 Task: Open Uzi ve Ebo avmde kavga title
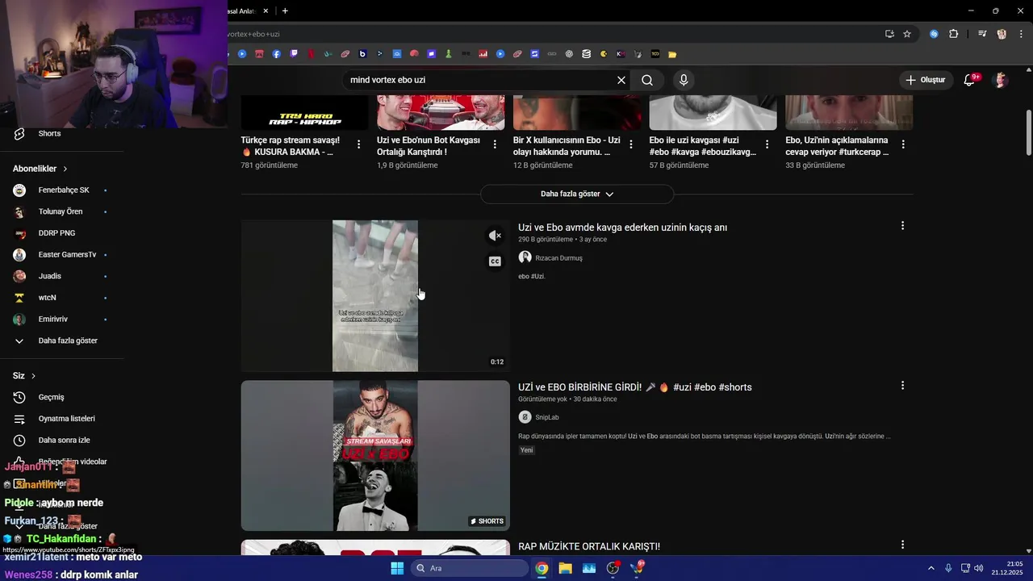[622, 228]
